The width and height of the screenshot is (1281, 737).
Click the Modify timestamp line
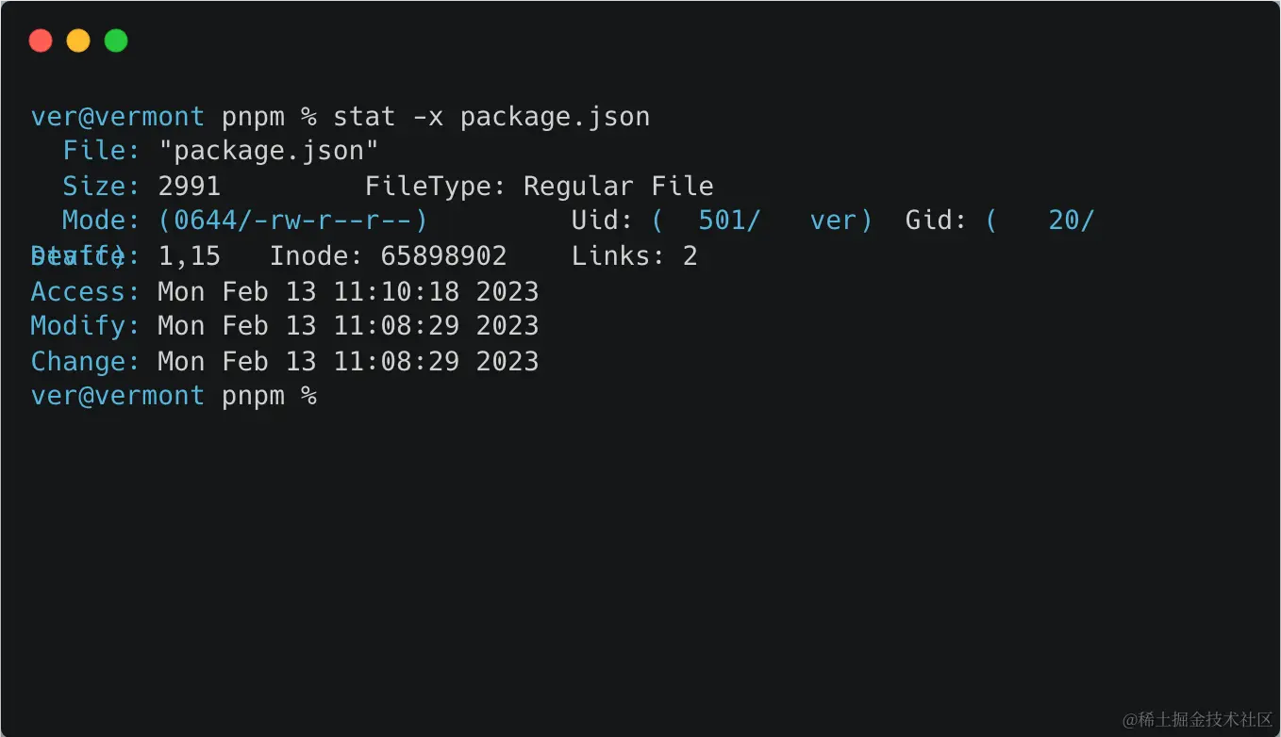click(283, 325)
